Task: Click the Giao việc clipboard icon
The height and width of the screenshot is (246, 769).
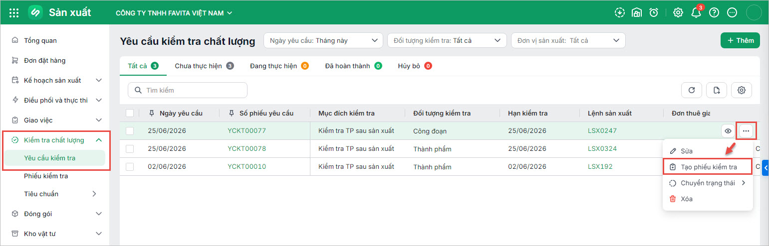Action: click(x=15, y=120)
